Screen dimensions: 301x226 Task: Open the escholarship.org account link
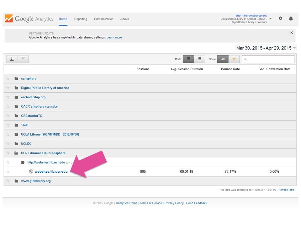pyautogui.click(x=33, y=97)
